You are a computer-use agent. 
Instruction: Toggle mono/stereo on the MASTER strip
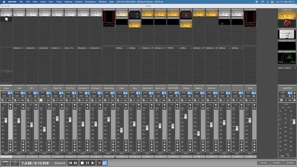pyautogui.click(x=282, y=100)
